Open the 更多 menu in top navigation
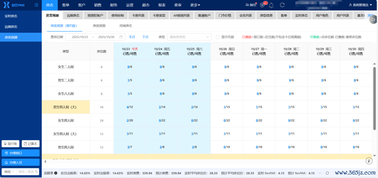The image size is (378, 178). point(195,5)
